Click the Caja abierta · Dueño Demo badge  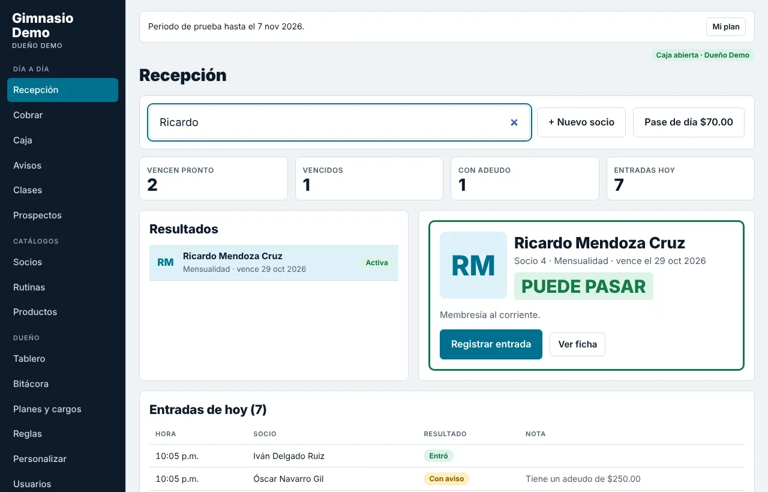[703, 55]
